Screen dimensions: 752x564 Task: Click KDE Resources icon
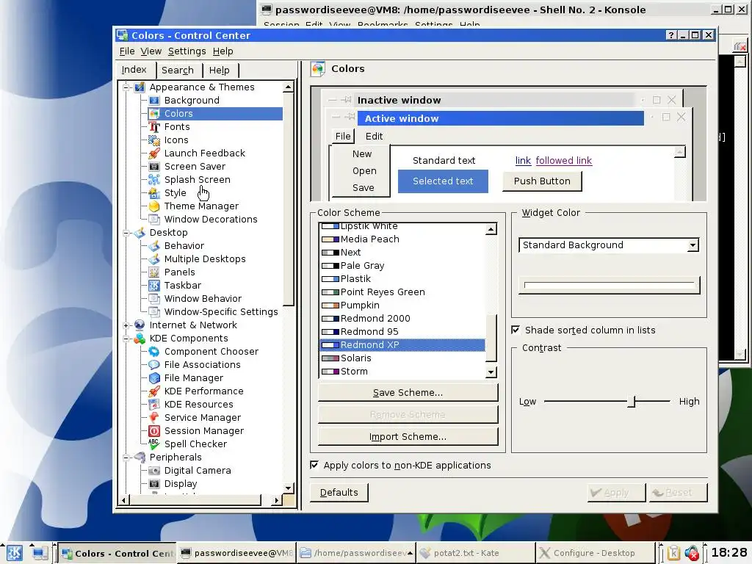(x=154, y=405)
